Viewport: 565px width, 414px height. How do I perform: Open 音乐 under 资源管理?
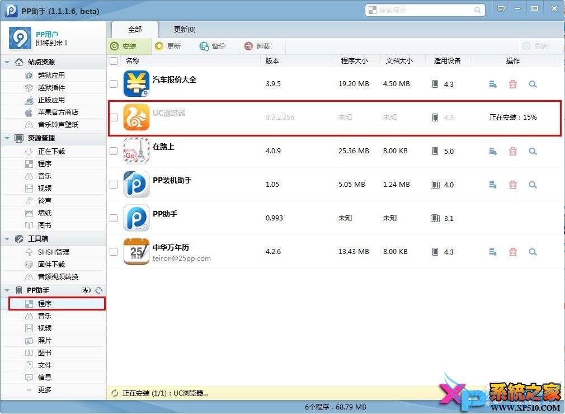45,176
